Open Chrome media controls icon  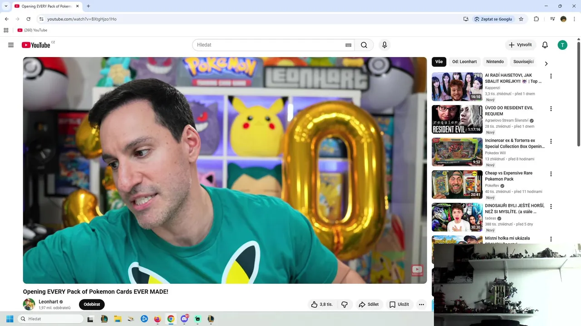tap(552, 19)
